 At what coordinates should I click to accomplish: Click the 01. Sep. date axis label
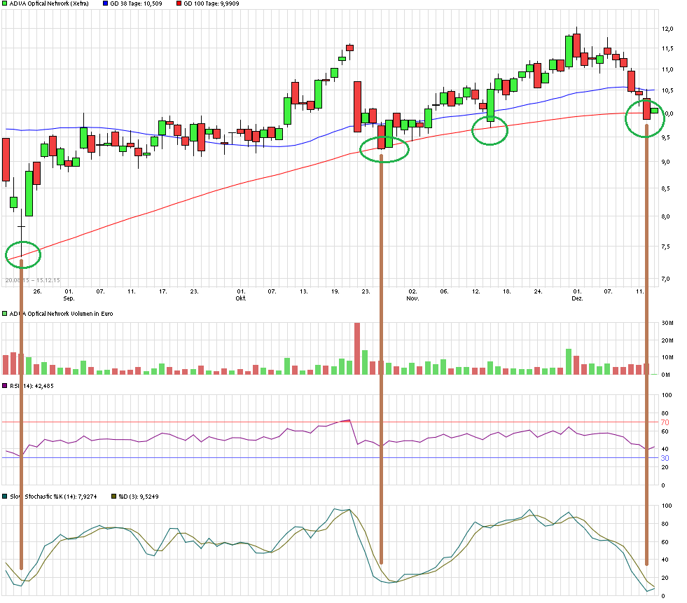click(69, 295)
